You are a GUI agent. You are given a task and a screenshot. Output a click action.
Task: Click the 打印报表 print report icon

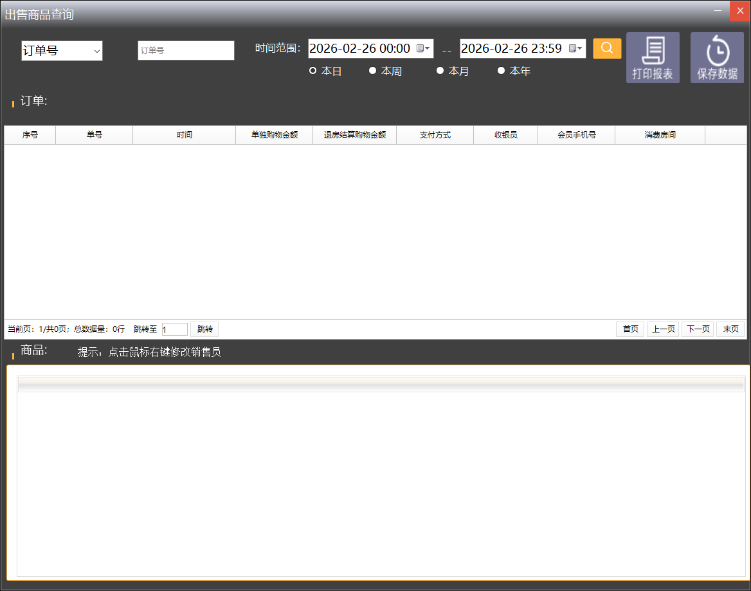click(x=653, y=57)
